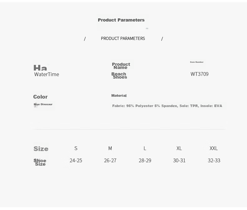Viewport: 247px width, 210px height.
Task: Select size M column header
Action: (x=110, y=148)
